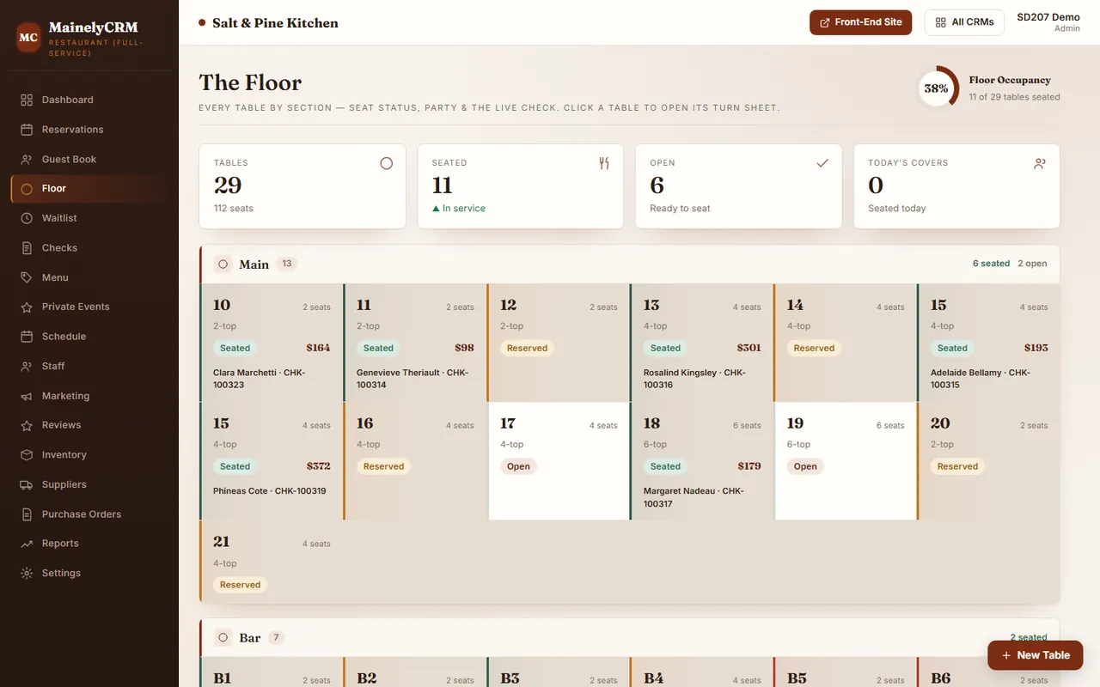Go to Schedule in the sidebar
The image size is (1100, 687).
pos(89,337)
